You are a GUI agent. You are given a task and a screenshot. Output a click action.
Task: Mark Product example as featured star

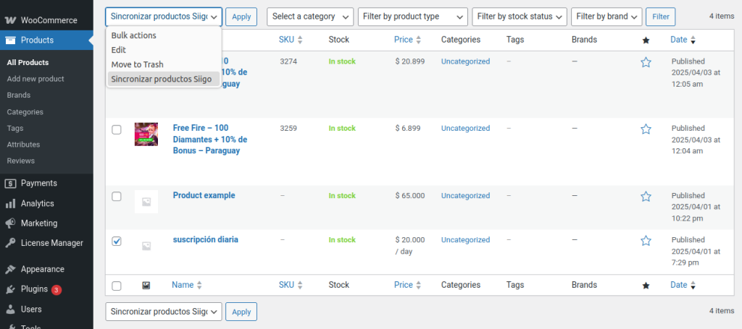point(646,197)
